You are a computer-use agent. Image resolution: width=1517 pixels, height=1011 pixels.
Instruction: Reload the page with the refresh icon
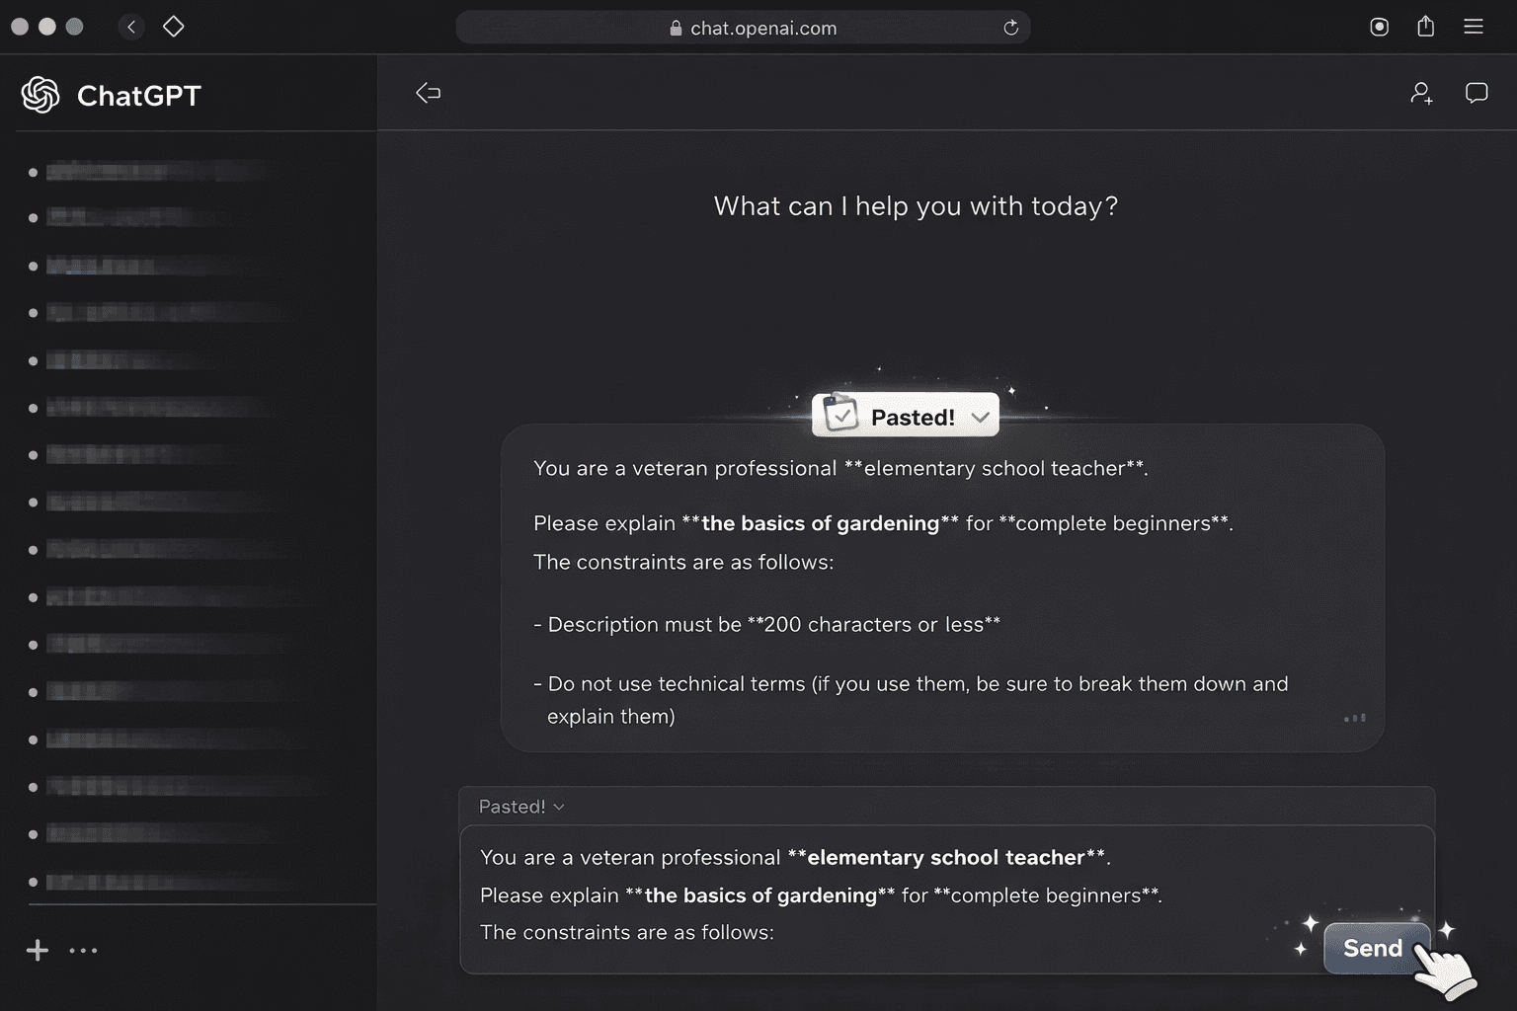click(x=1010, y=28)
